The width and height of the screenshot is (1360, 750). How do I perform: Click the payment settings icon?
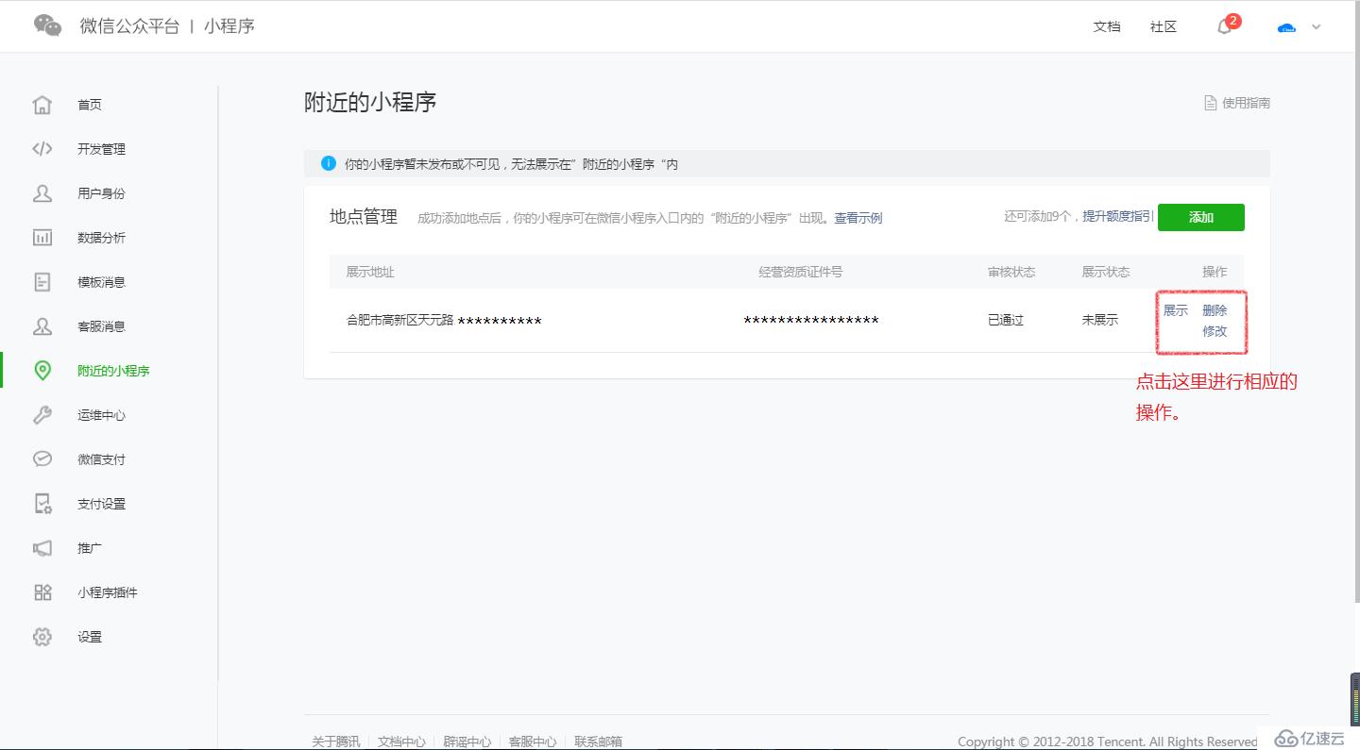click(x=42, y=504)
